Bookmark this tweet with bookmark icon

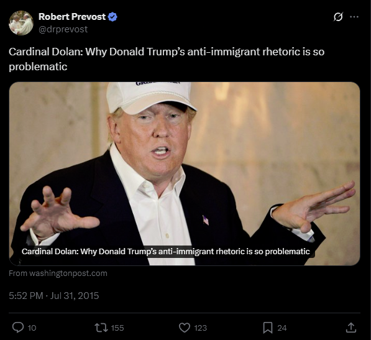point(268,328)
